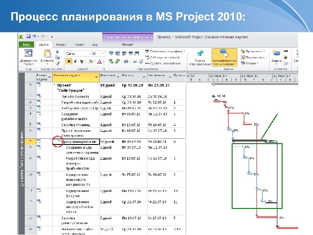Mark task 0% complete
This screenshot has height=235, width=313.
pyautogui.click(x=111, y=53)
